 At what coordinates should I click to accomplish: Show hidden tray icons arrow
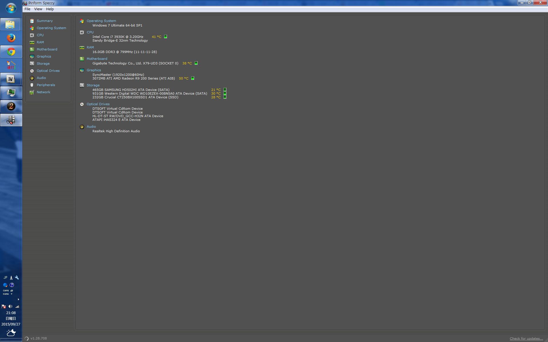(x=18, y=299)
